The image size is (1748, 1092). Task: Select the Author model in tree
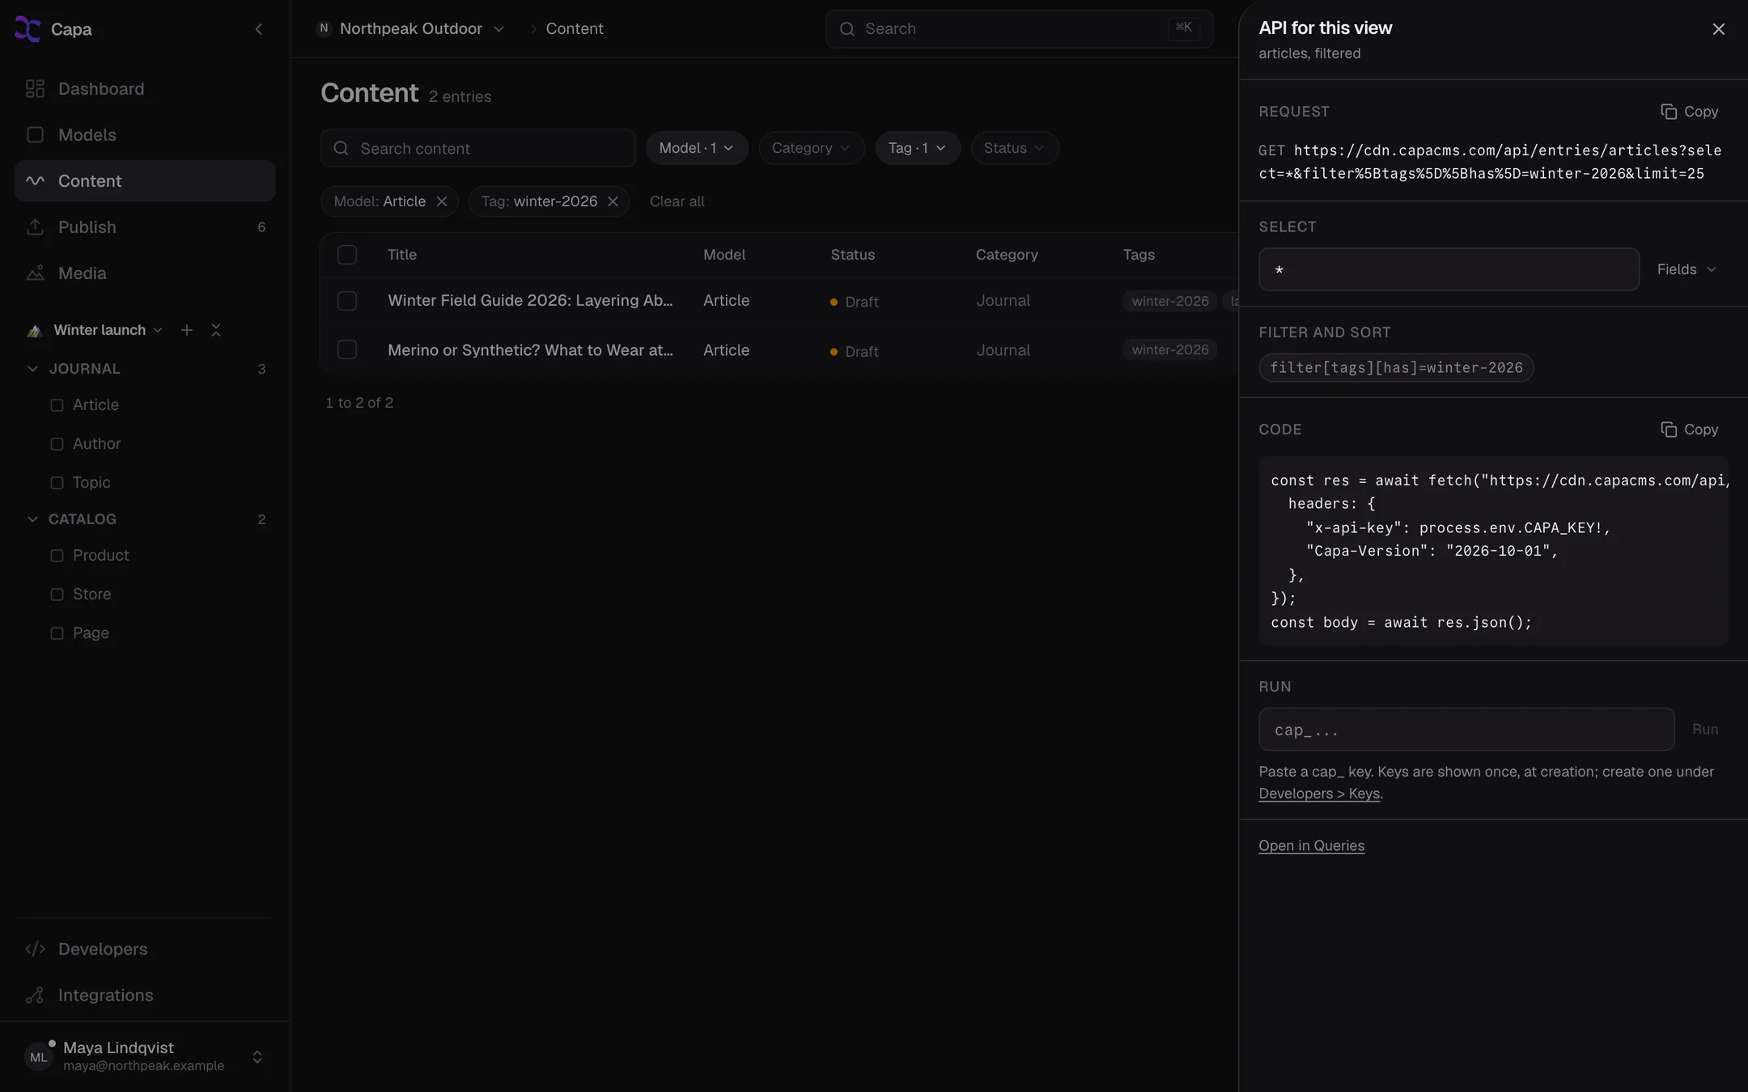(x=96, y=444)
